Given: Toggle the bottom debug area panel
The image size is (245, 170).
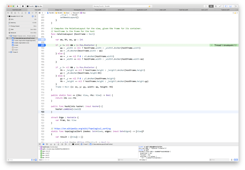Looking at the screenshot, I should click(x=230, y=6).
